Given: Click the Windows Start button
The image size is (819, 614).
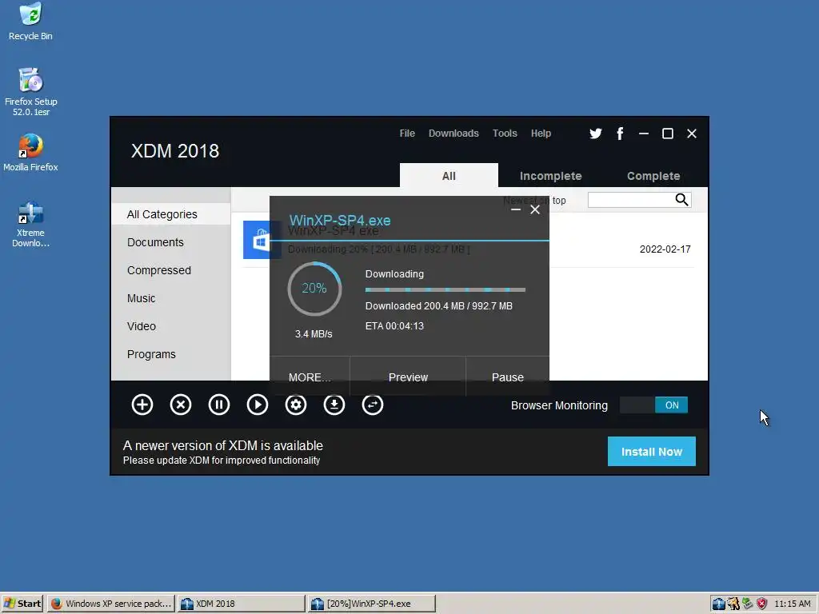Looking at the screenshot, I should 23,604.
